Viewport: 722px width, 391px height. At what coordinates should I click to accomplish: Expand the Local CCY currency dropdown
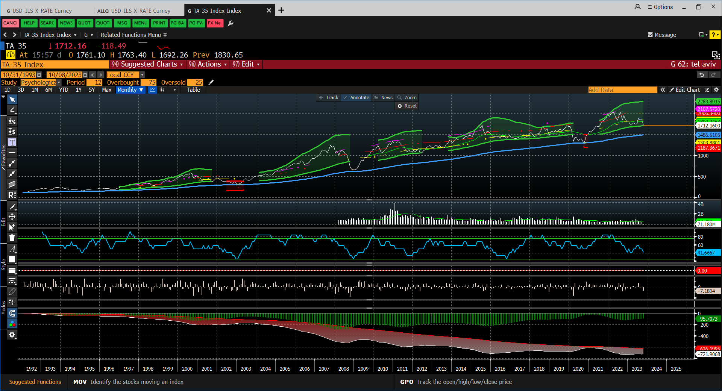(x=142, y=75)
